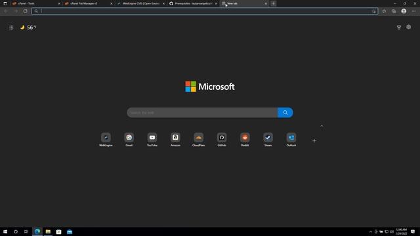Open page settings gear

click(408, 27)
